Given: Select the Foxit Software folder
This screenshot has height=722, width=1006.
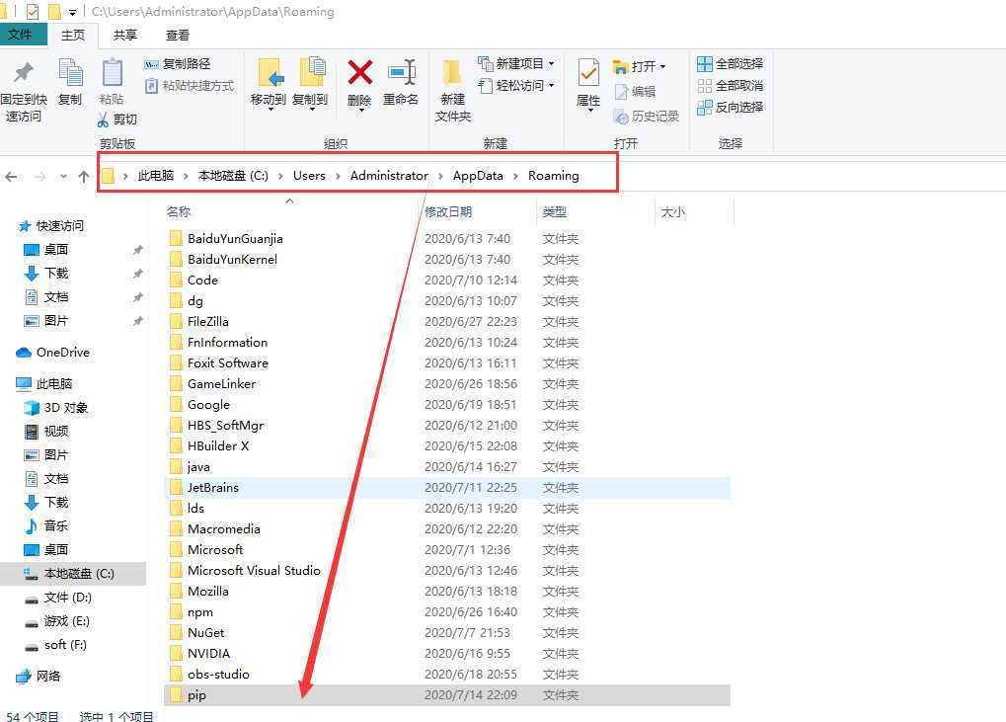Looking at the screenshot, I should [219, 363].
